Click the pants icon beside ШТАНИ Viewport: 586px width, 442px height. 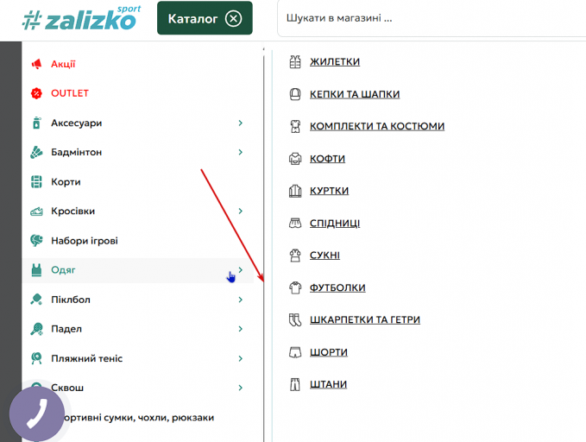(x=295, y=384)
